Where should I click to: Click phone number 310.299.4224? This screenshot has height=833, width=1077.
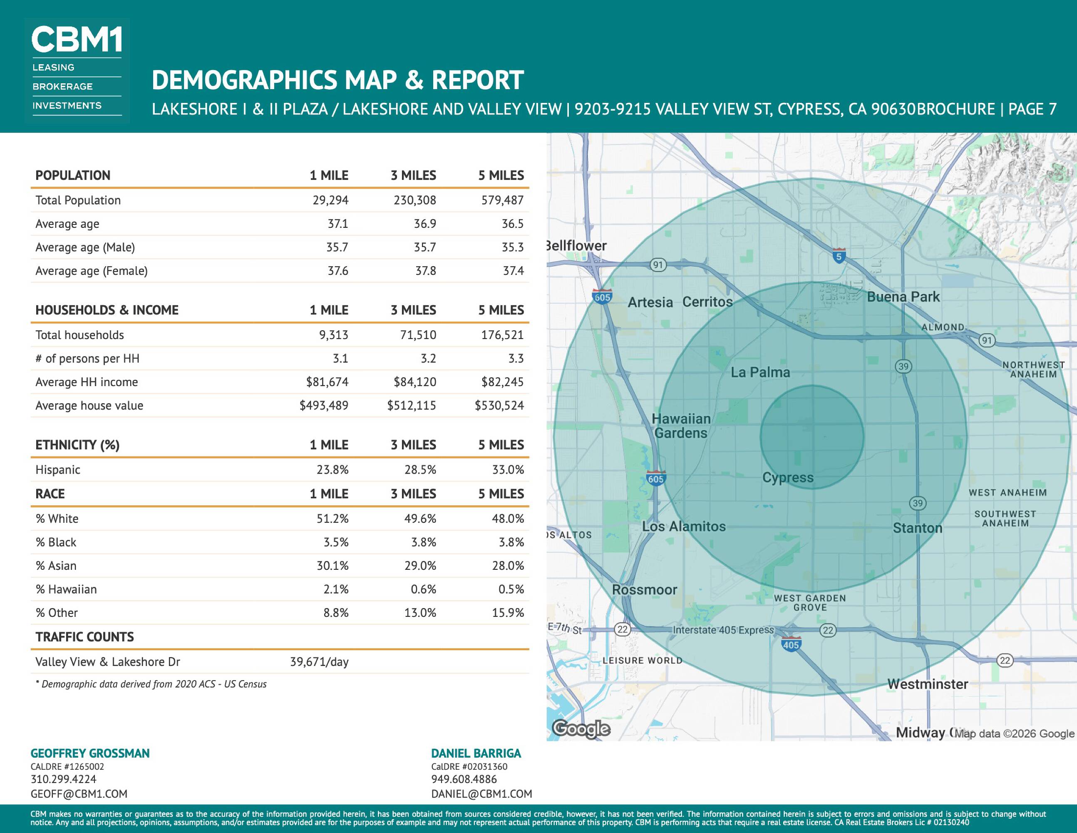coord(63,779)
